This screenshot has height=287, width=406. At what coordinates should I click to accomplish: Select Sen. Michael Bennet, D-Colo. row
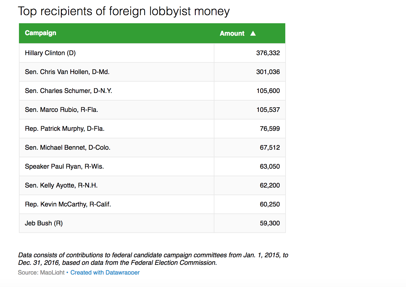click(x=68, y=148)
